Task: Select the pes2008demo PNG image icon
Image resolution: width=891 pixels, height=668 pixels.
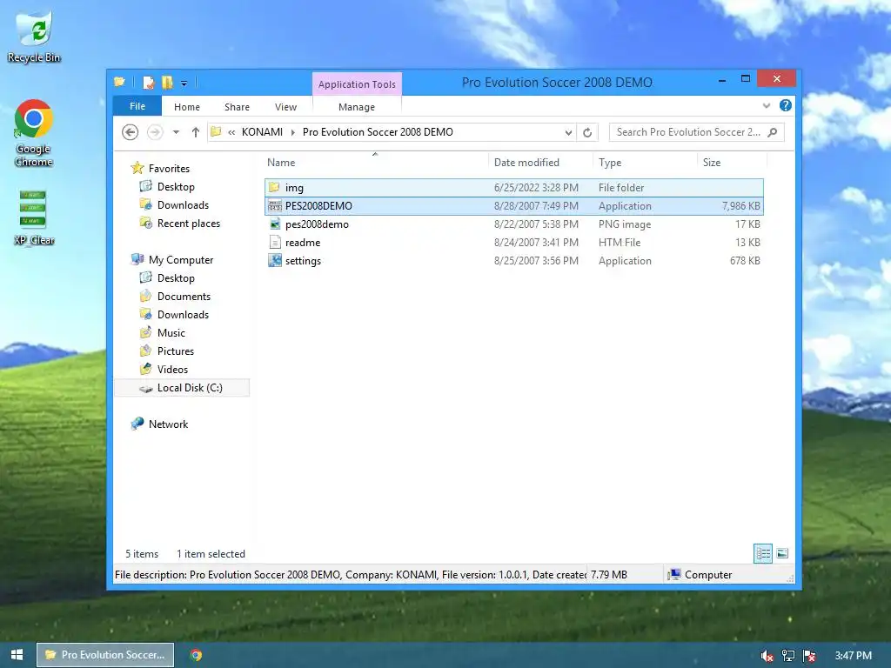Action: point(274,224)
